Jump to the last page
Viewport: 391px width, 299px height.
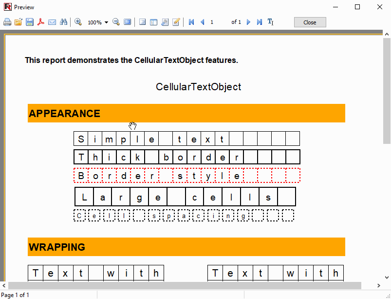coord(260,22)
